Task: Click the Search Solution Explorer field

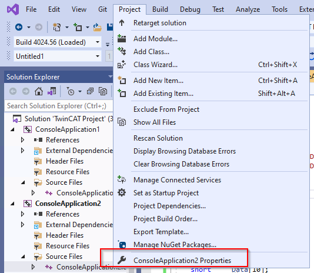Action: tap(59, 106)
